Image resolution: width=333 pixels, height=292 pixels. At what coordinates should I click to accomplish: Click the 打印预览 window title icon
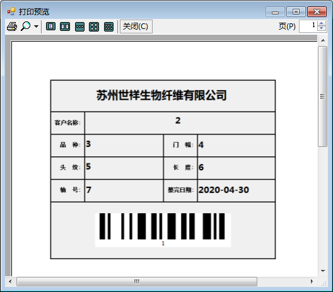11,11
